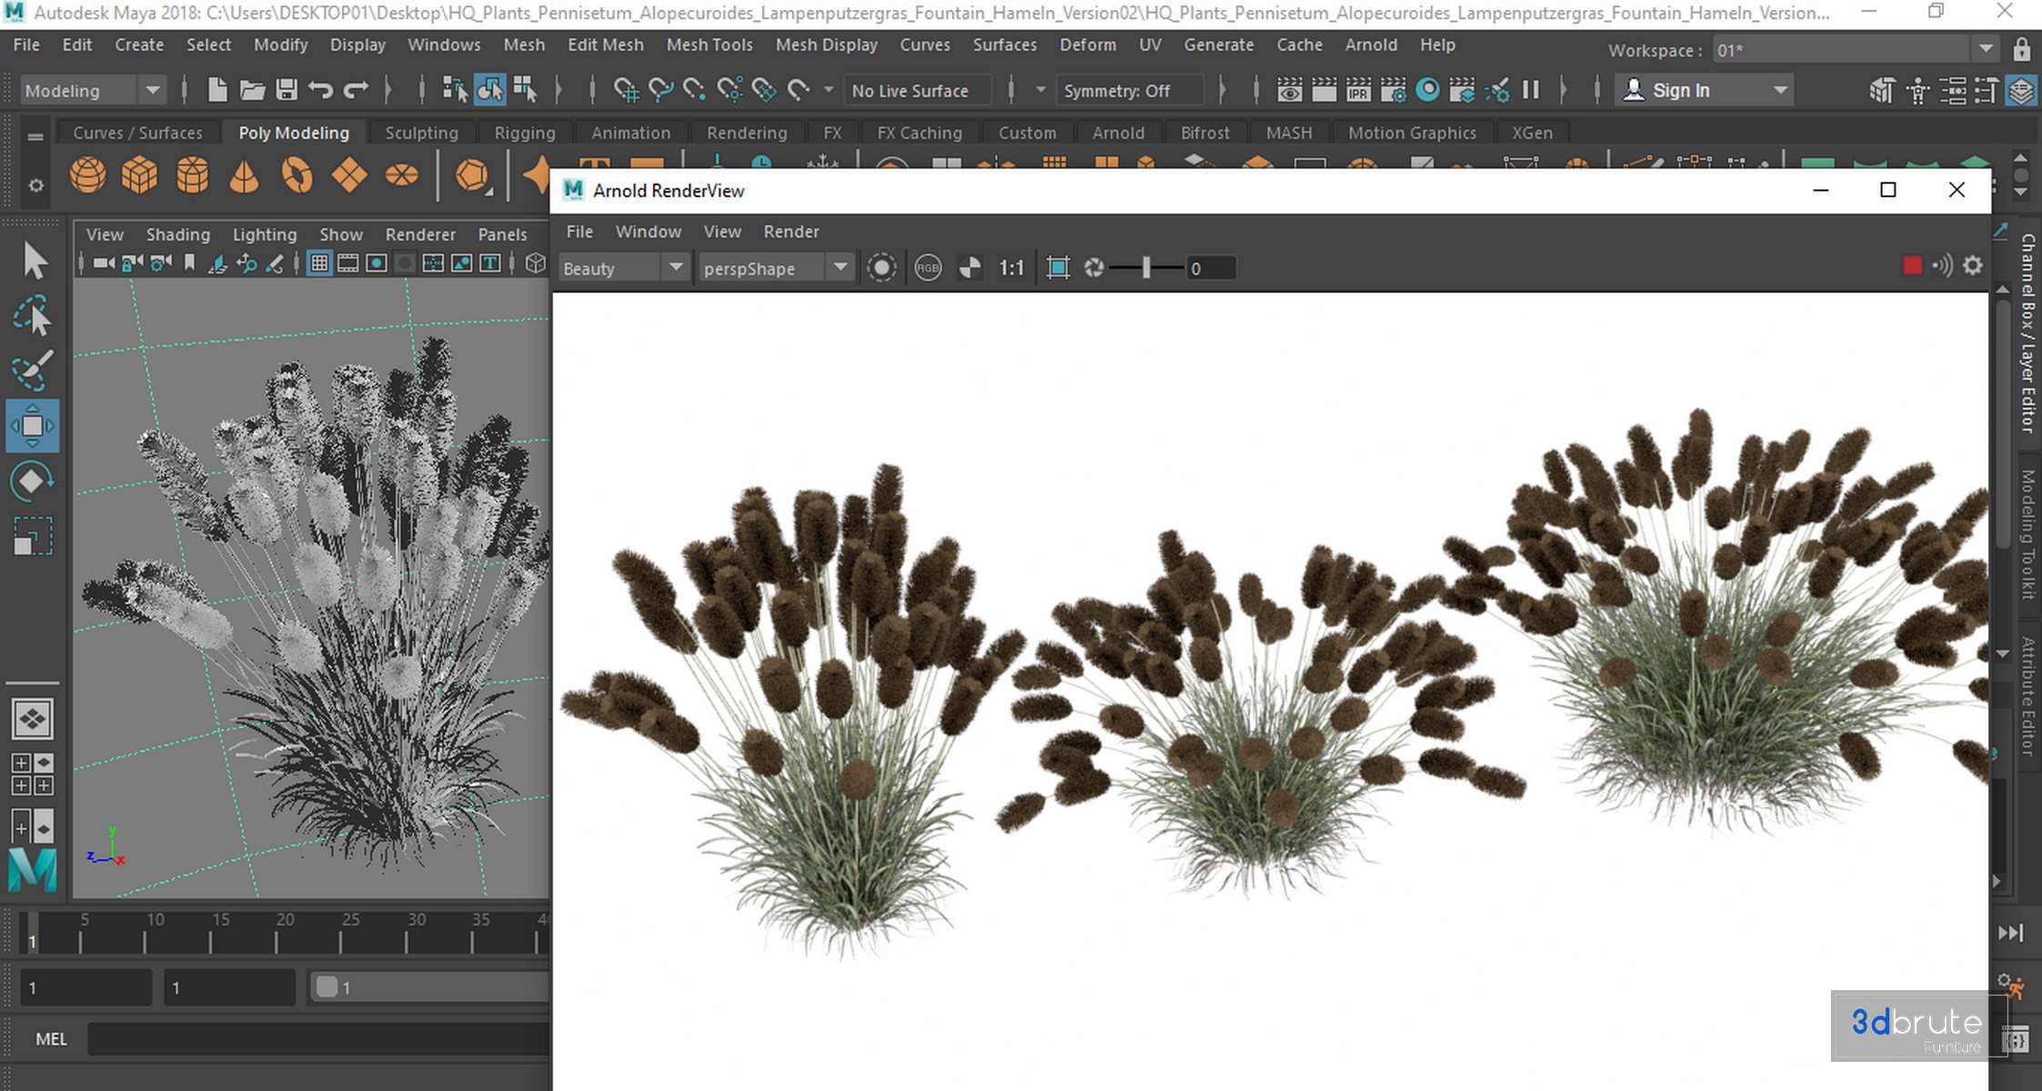Toggle the viewport grid display button
The image size is (2042, 1091).
coord(319,264)
